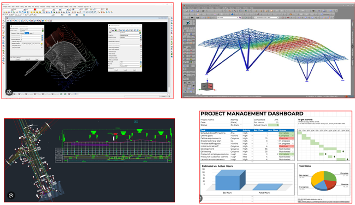Open Project menu in 12d window
This screenshot has height=205, width=355.
5,6
